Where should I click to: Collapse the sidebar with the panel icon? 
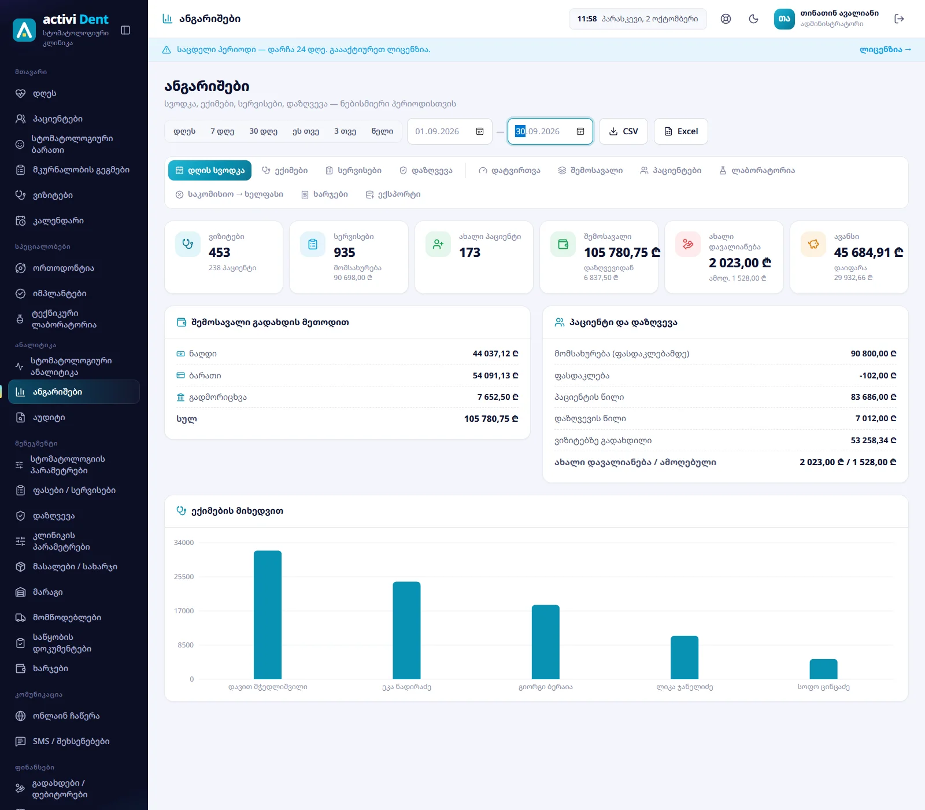coord(125,30)
